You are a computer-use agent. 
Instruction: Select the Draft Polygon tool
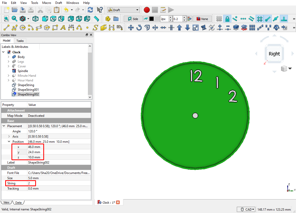pos(47,28)
